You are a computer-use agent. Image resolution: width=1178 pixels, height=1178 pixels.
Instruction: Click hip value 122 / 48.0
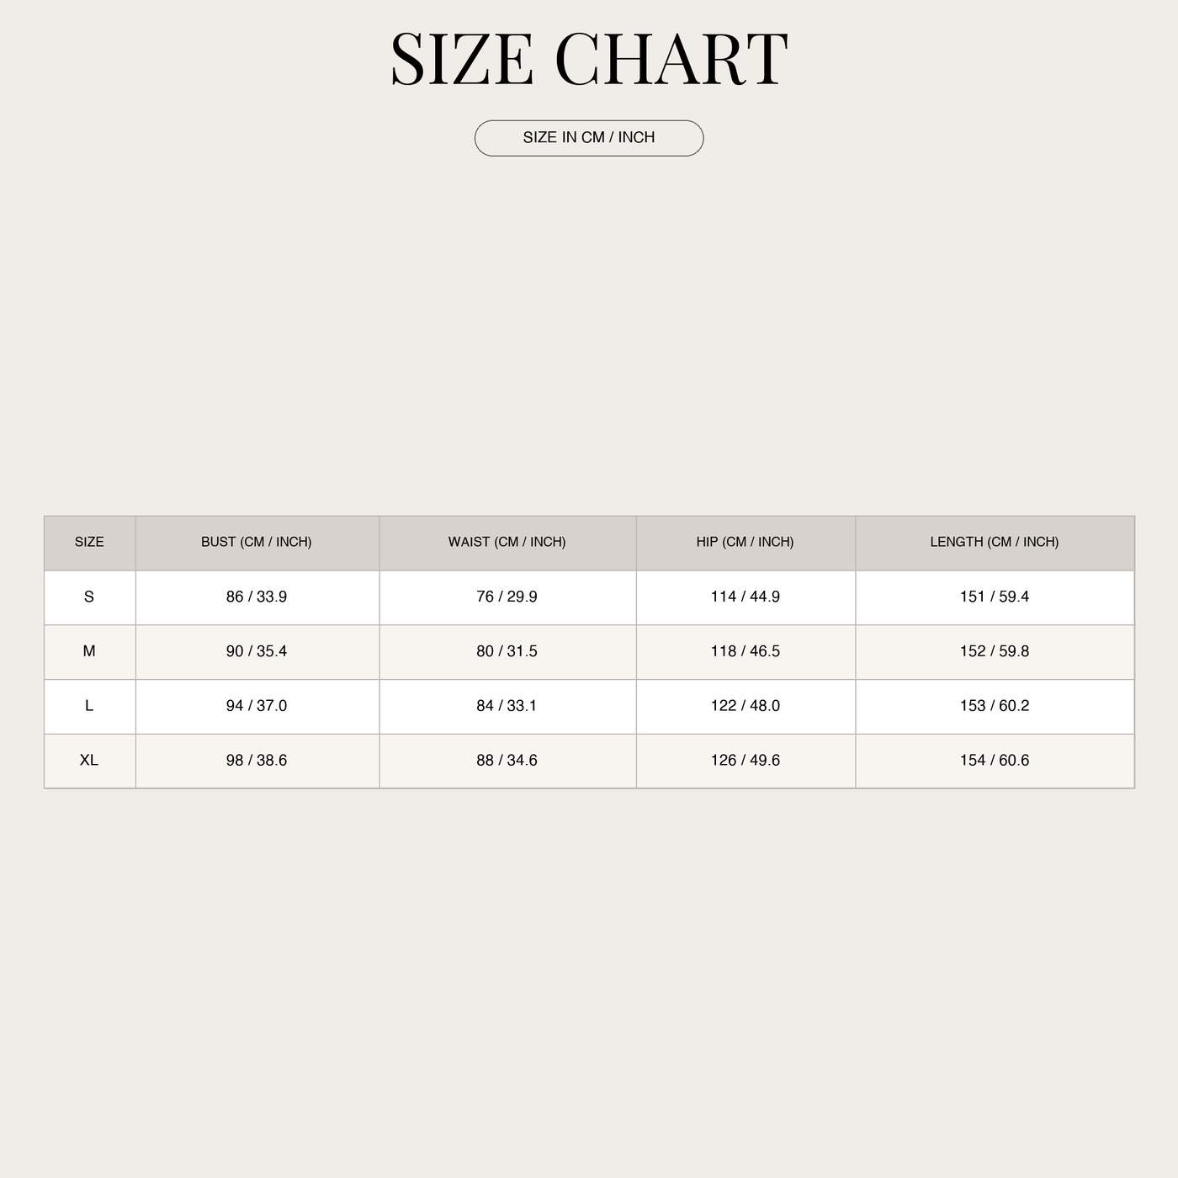[746, 706]
